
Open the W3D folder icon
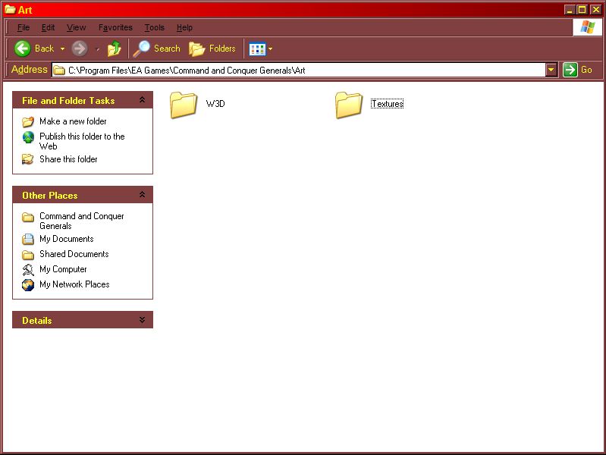pyautogui.click(x=184, y=105)
